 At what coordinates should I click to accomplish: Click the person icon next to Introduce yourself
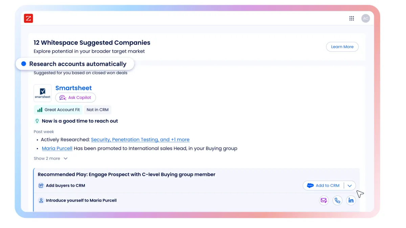tap(41, 200)
